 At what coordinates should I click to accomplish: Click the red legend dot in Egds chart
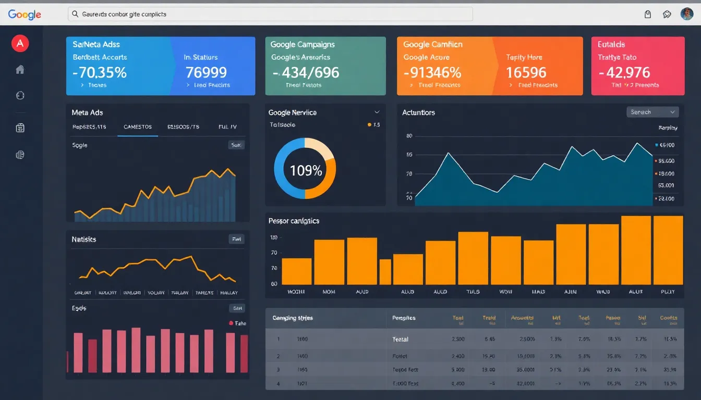pyautogui.click(x=231, y=323)
